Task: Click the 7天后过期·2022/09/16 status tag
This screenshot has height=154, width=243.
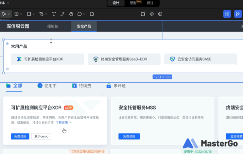Action: [x=88, y=151]
